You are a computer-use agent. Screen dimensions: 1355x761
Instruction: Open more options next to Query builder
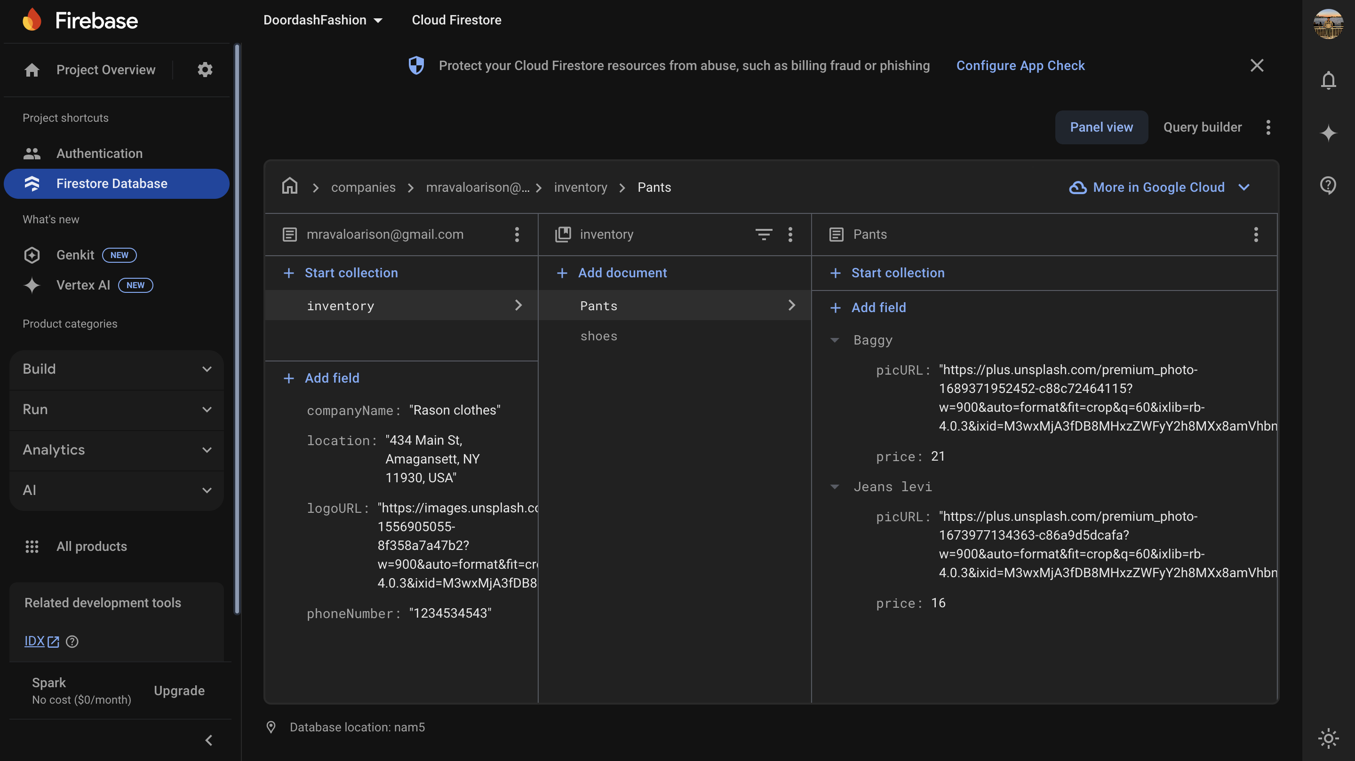[x=1268, y=127]
